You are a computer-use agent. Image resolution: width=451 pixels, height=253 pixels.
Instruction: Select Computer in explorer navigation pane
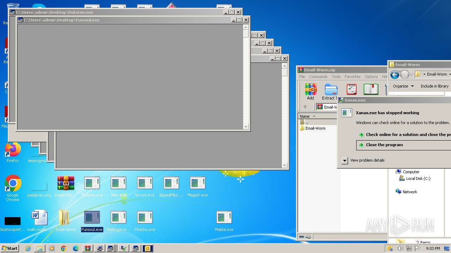(x=407, y=172)
